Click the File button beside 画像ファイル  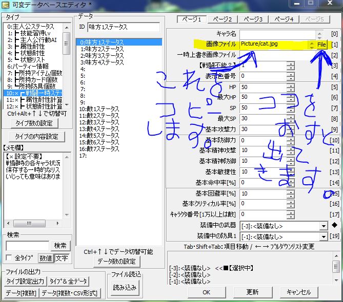[321, 45]
